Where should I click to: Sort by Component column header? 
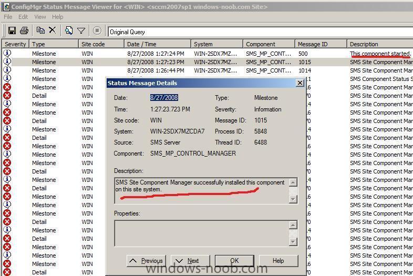click(x=269, y=44)
